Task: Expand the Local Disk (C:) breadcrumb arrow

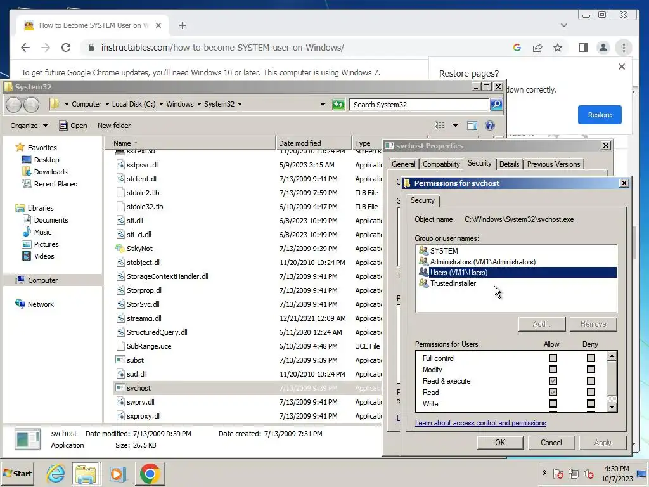Action: click(x=161, y=105)
